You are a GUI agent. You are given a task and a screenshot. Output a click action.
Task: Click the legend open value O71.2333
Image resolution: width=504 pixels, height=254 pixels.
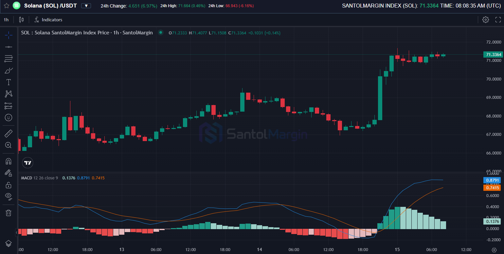pos(178,33)
